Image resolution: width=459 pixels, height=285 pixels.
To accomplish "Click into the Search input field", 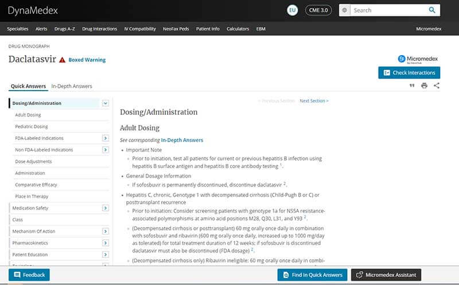I will pos(388,10).
